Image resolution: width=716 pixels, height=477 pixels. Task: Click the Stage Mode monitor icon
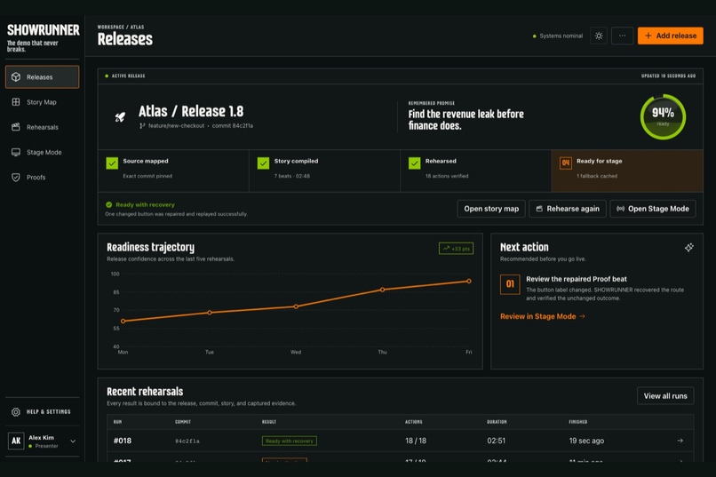click(x=16, y=152)
